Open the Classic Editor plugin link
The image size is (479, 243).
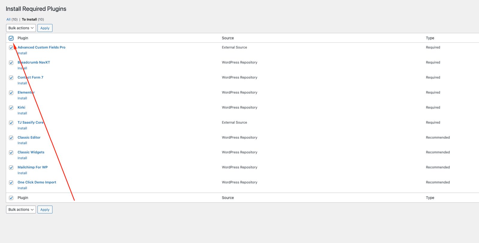click(x=29, y=137)
